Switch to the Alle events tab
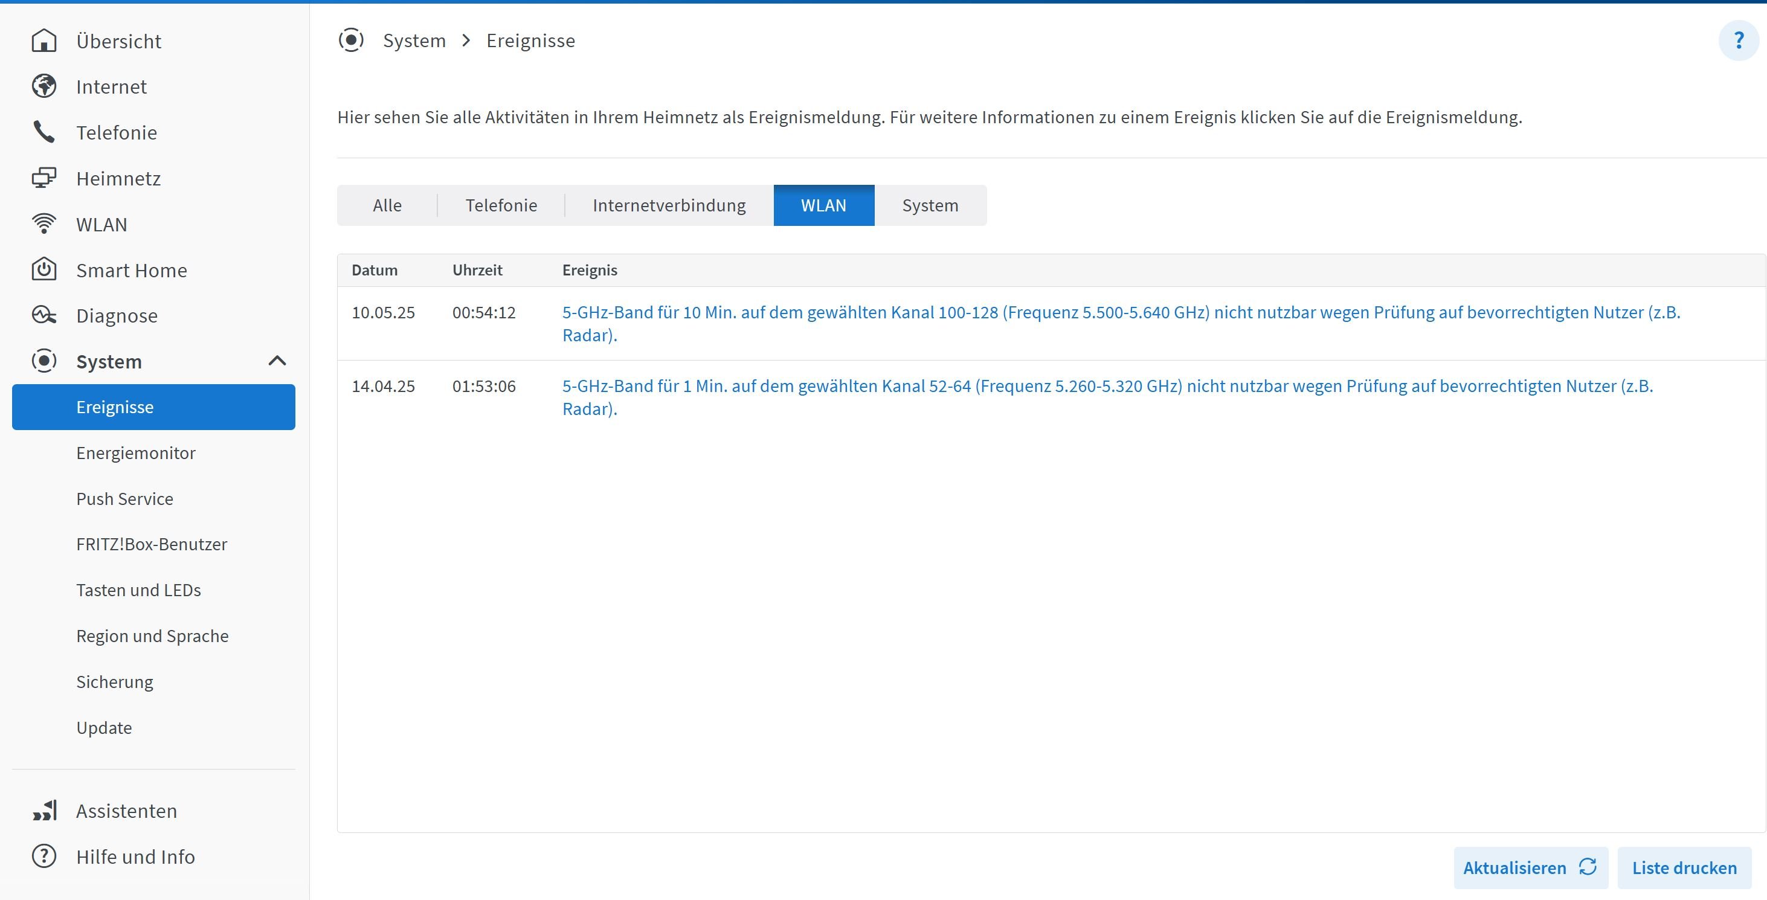Screen dimensions: 1767x900 [387, 205]
